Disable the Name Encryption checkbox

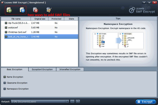point(5,77)
